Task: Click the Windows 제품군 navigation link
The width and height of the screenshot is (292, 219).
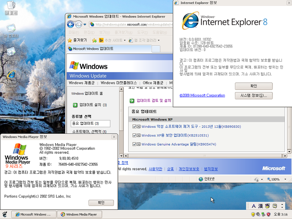Action: coord(82,83)
